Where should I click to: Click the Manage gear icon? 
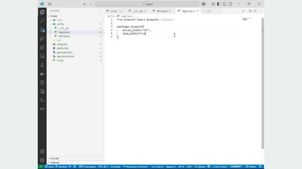[x=42, y=160]
